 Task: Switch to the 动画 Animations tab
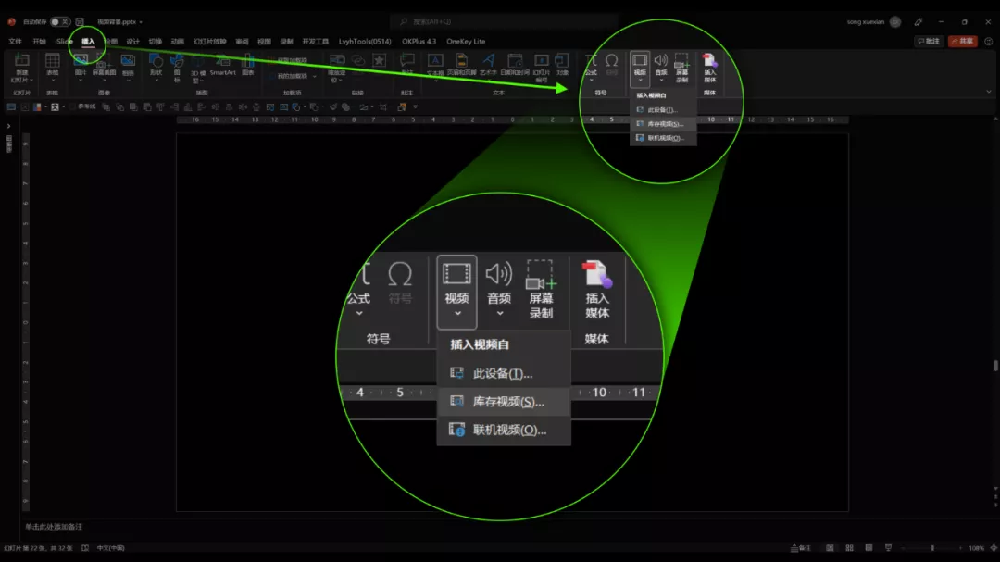tap(177, 42)
